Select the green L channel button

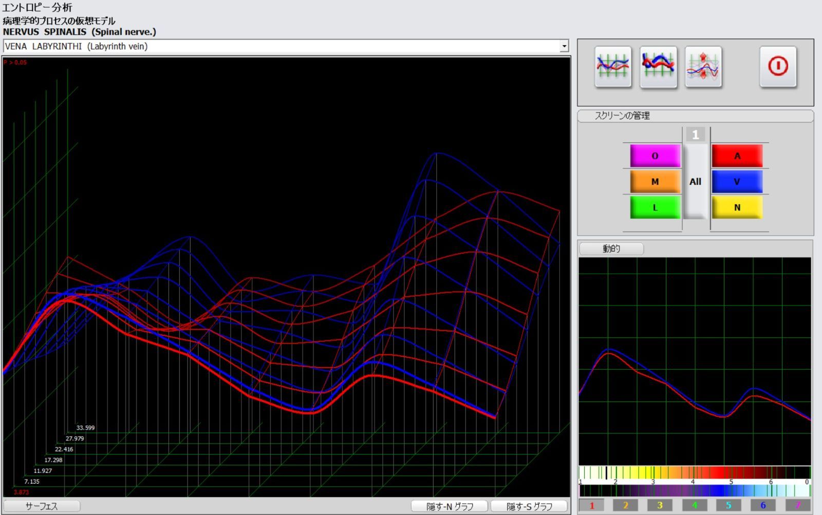pyautogui.click(x=655, y=208)
